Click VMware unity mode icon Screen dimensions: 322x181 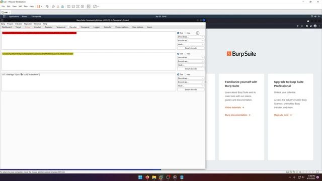coord(83,7)
